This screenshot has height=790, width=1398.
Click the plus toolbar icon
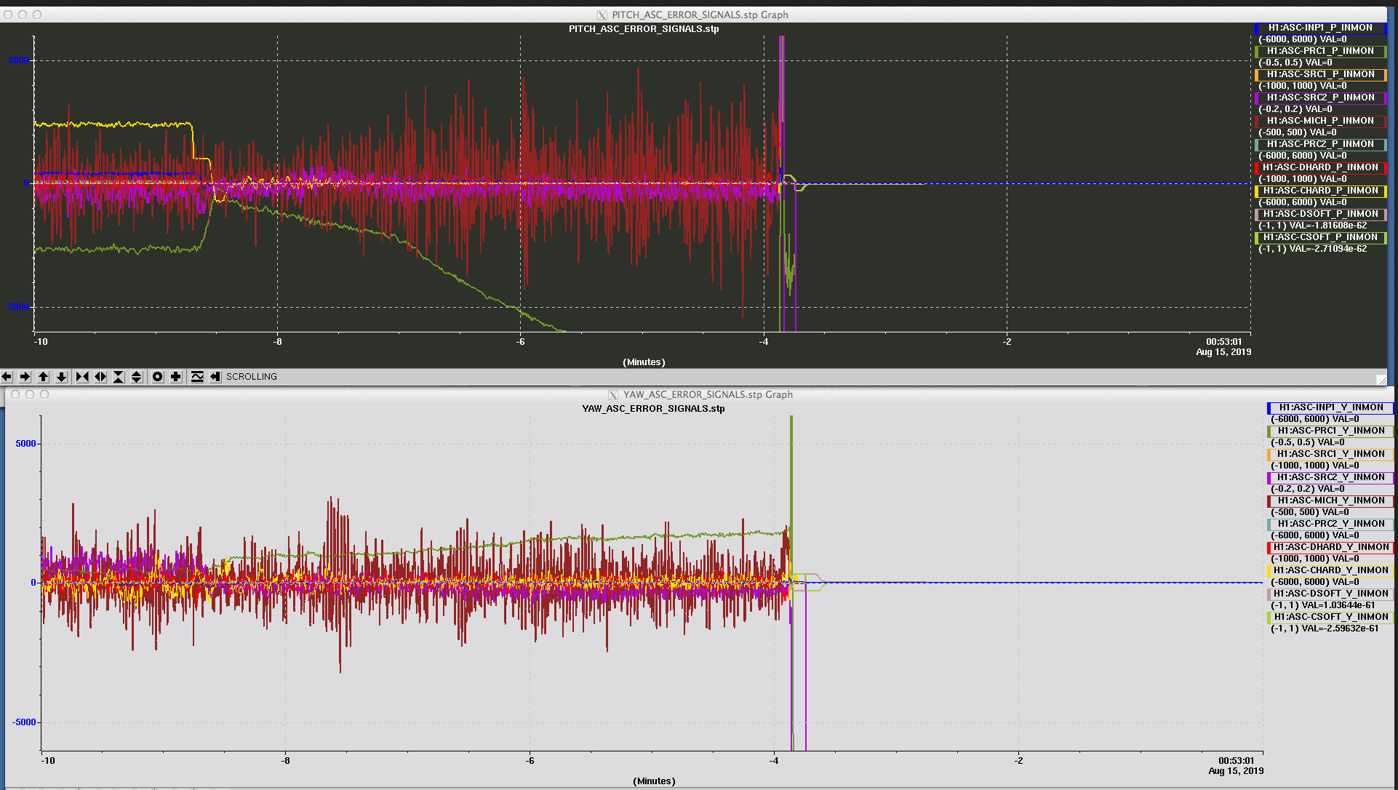[x=176, y=377]
